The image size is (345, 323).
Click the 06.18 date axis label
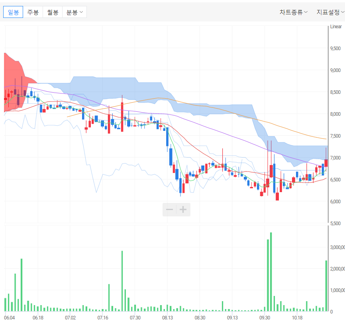38,318
